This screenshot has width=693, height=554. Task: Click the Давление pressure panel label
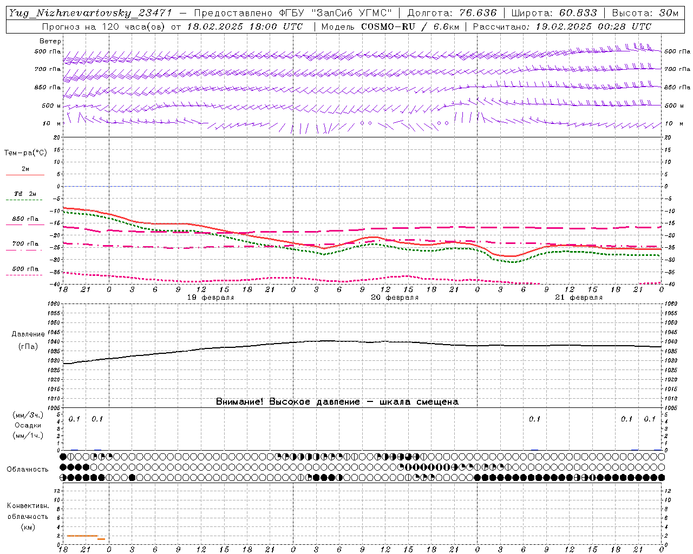click(28, 334)
